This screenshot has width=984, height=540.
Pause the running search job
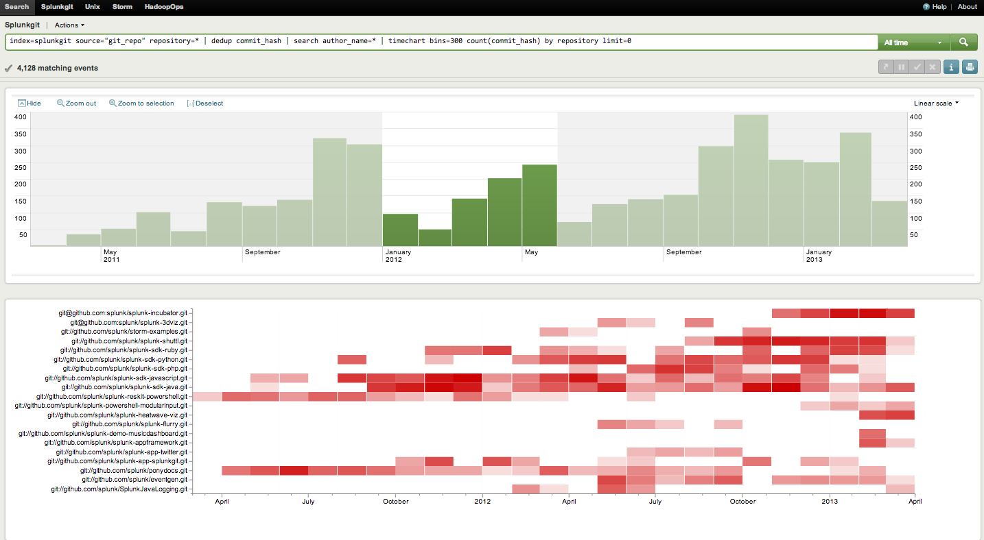901,66
